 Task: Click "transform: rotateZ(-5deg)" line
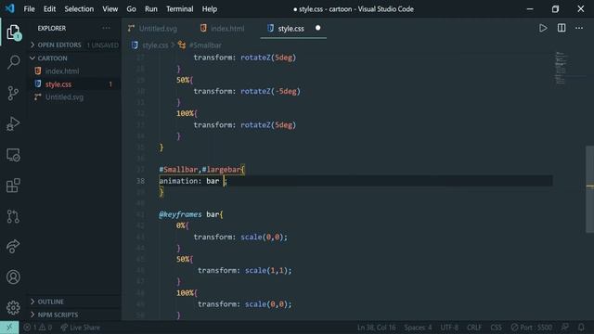[x=247, y=91]
